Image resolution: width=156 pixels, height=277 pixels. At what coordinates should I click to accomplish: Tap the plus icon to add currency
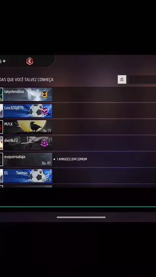4,61
